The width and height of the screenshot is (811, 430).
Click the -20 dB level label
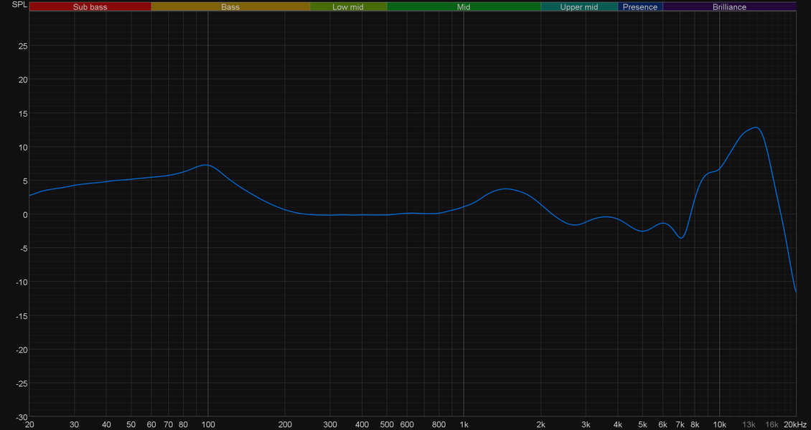pyautogui.click(x=22, y=350)
